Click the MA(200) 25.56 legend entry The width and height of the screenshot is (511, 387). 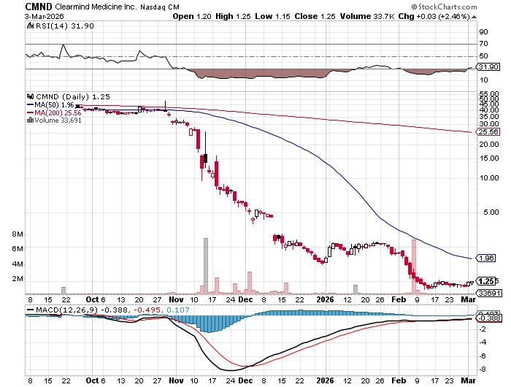[54, 112]
